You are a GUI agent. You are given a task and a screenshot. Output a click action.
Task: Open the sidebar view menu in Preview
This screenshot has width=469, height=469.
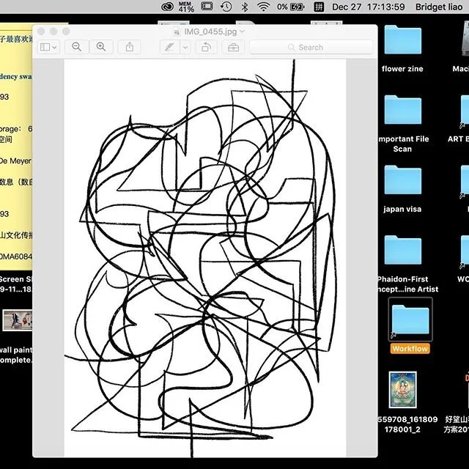(x=49, y=47)
